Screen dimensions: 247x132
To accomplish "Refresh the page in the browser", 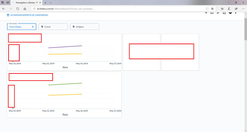I will (18, 9).
